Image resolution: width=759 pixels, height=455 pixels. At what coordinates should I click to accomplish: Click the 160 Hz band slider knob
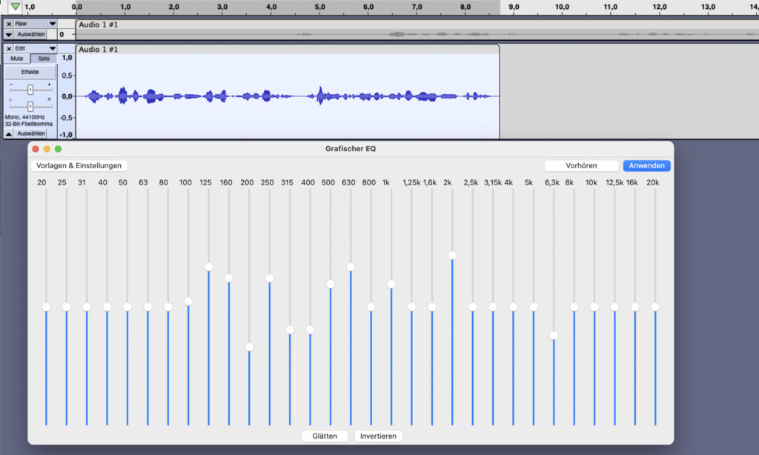229,279
